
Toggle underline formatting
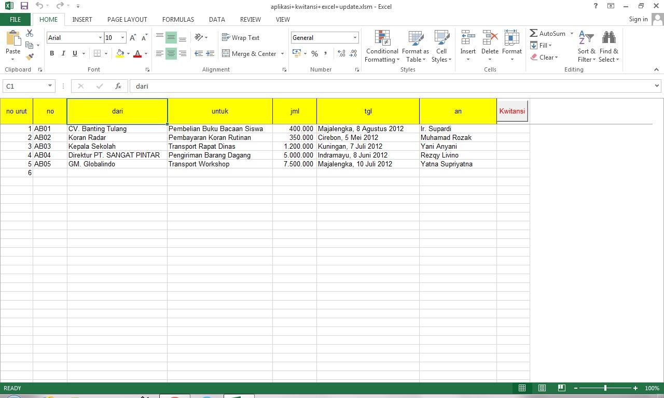(74, 53)
